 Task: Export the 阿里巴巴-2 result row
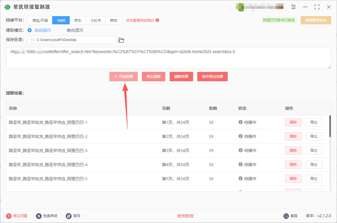(x=314, y=136)
